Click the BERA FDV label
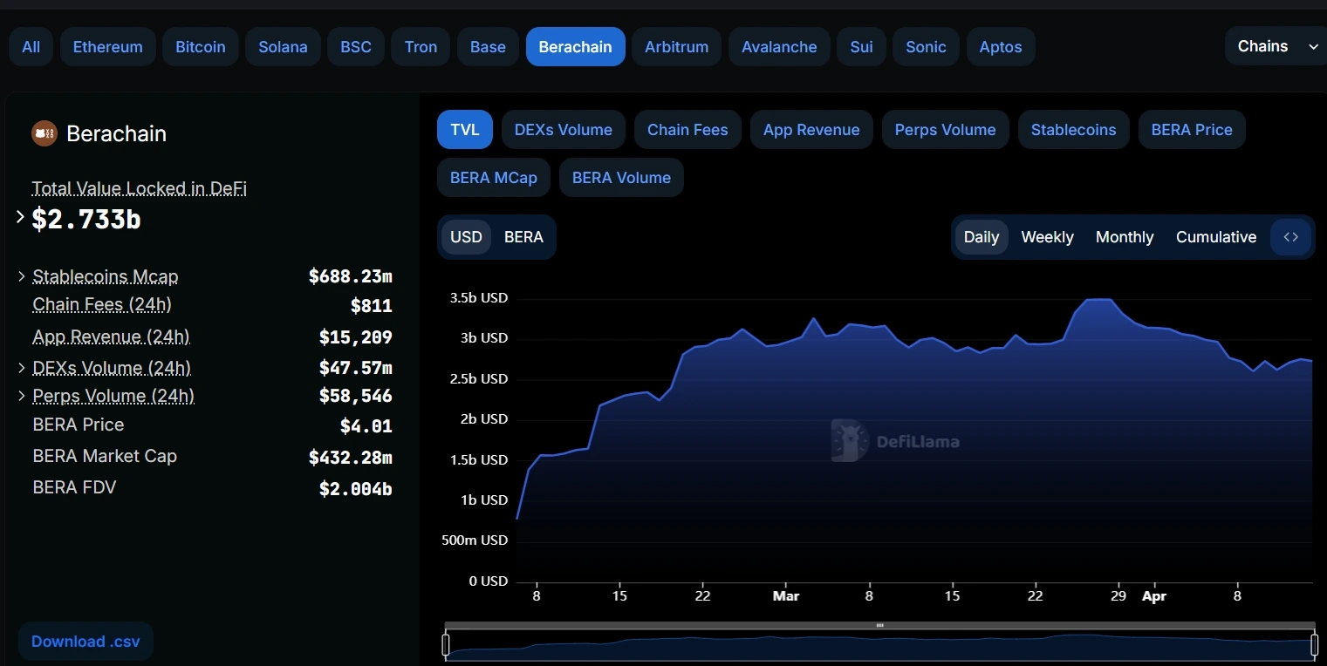This screenshot has height=666, width=1327. 74,487
